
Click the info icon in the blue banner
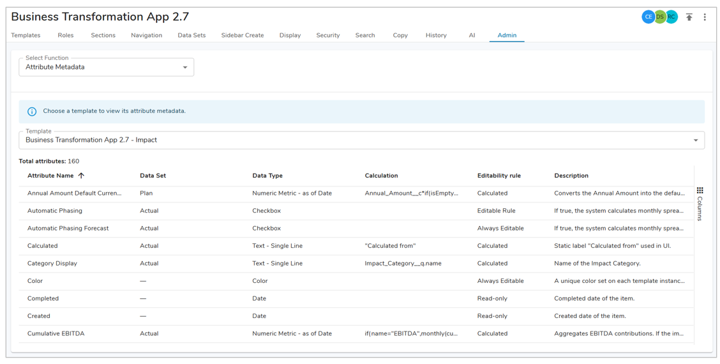pyautogui.click(x=32, y=112)
